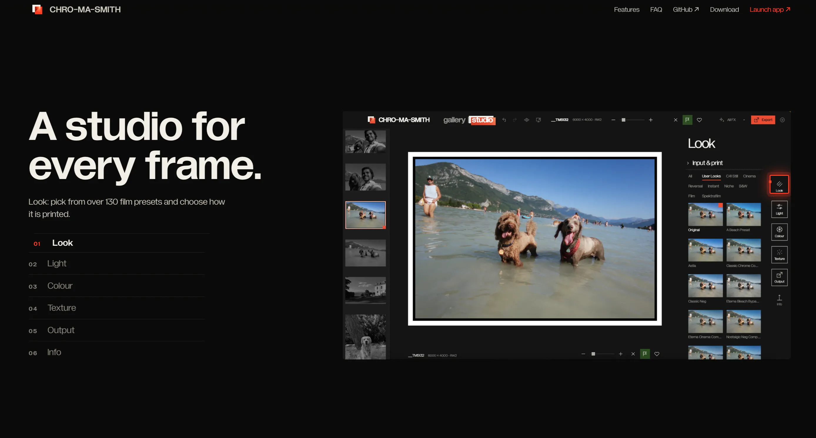
Task: Select the 05 Output feature row
Action: point(117,330)
